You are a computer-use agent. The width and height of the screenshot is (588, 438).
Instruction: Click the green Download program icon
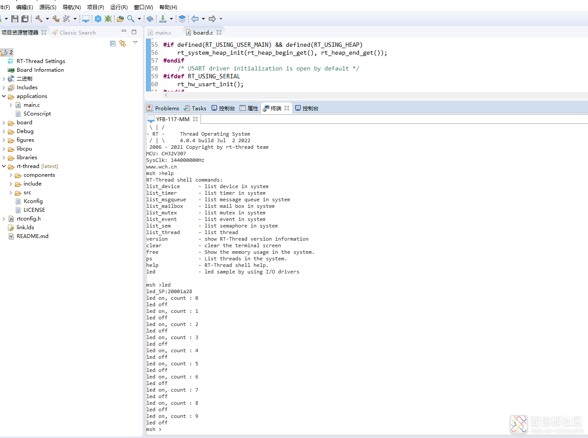163,19
